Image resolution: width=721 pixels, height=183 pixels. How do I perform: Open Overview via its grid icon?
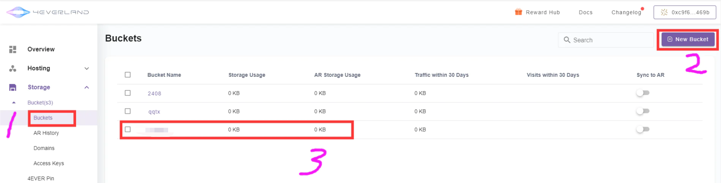[13, 49]
